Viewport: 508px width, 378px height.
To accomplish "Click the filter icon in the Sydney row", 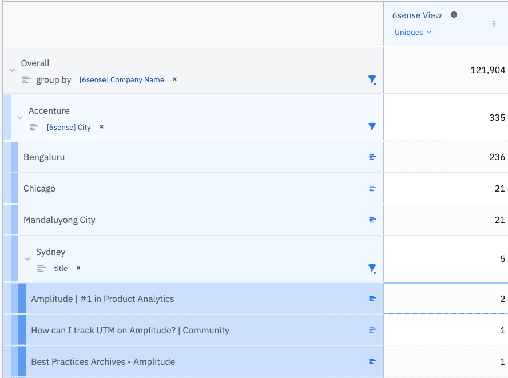I will 372,268.
